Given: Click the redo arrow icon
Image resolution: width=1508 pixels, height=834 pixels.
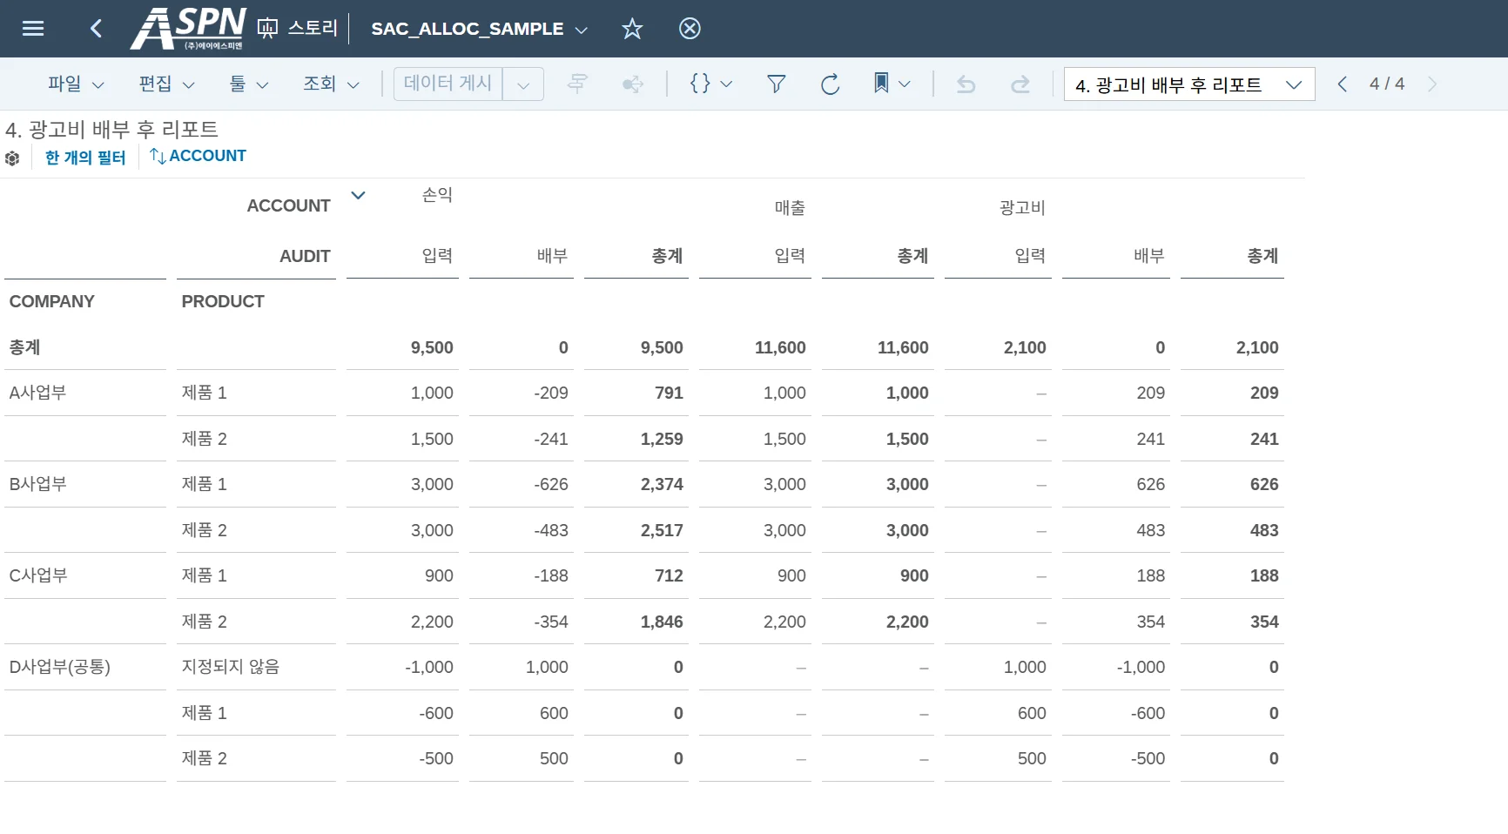Looking at the screenshot, I should coord(1020,84).
